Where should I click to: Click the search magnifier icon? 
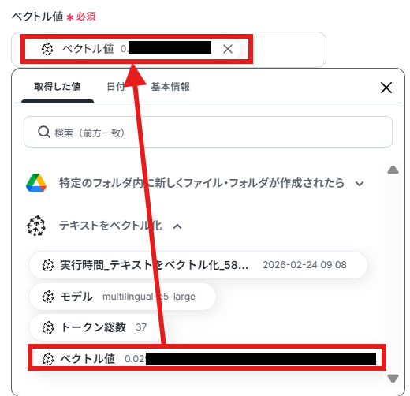pos(44,132)
